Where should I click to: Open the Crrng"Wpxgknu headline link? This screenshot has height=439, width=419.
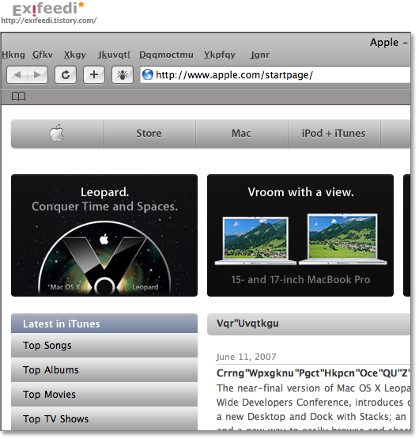[313, 373]
